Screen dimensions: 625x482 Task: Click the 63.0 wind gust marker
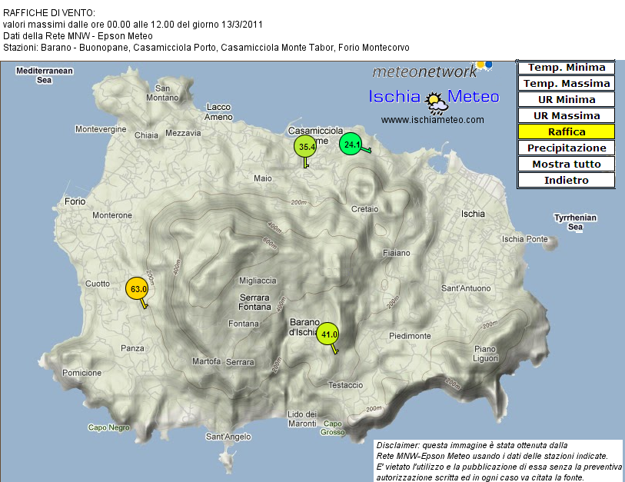point(137,289)
